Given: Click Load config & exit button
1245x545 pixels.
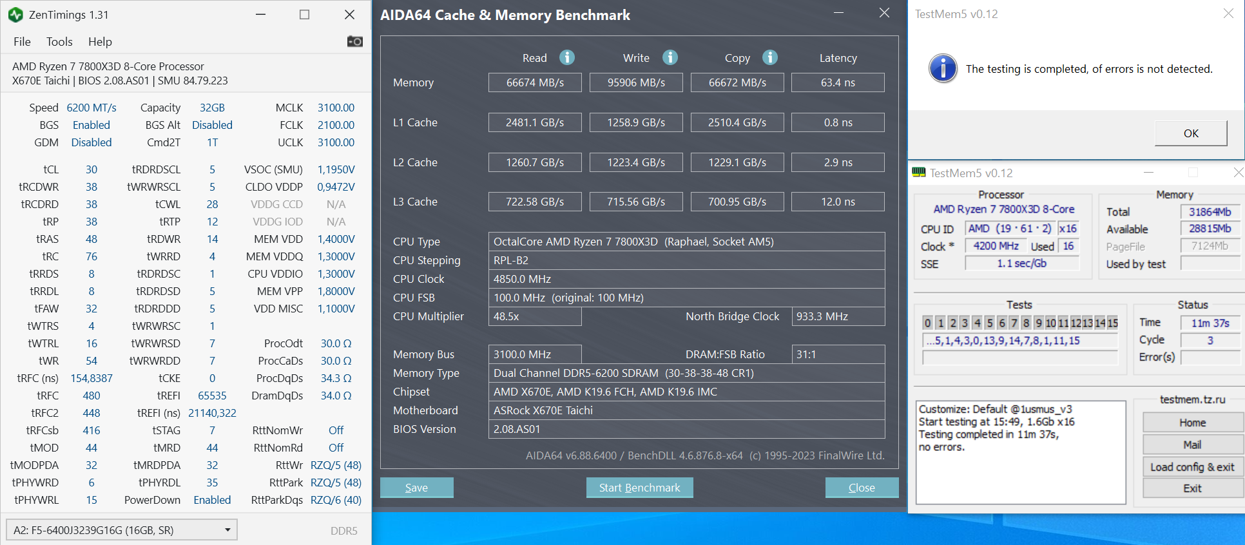Looking at the screenshot, I should [1192, 467].
